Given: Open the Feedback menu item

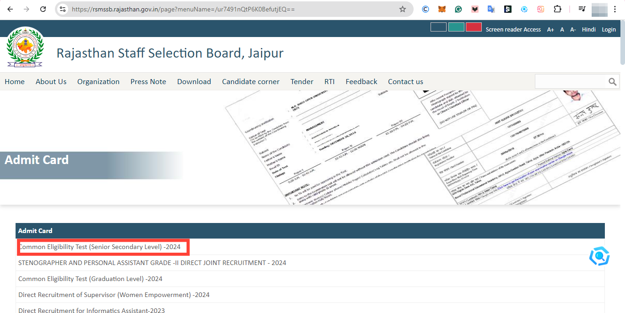Looking at the screenshot, I should click(x=361, y=81).
